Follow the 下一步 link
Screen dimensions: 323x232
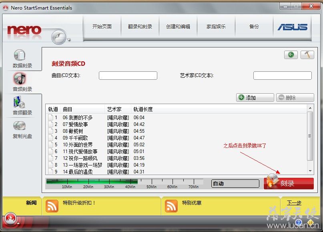point(294,203)
